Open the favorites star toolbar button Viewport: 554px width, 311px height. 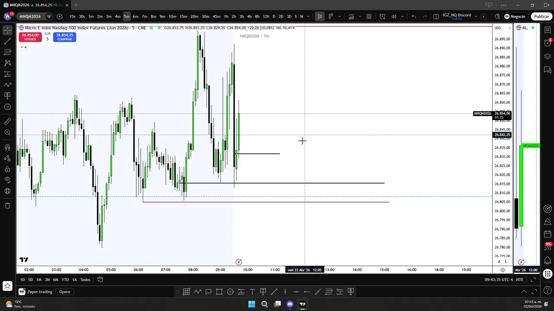(x=7, y=286)
